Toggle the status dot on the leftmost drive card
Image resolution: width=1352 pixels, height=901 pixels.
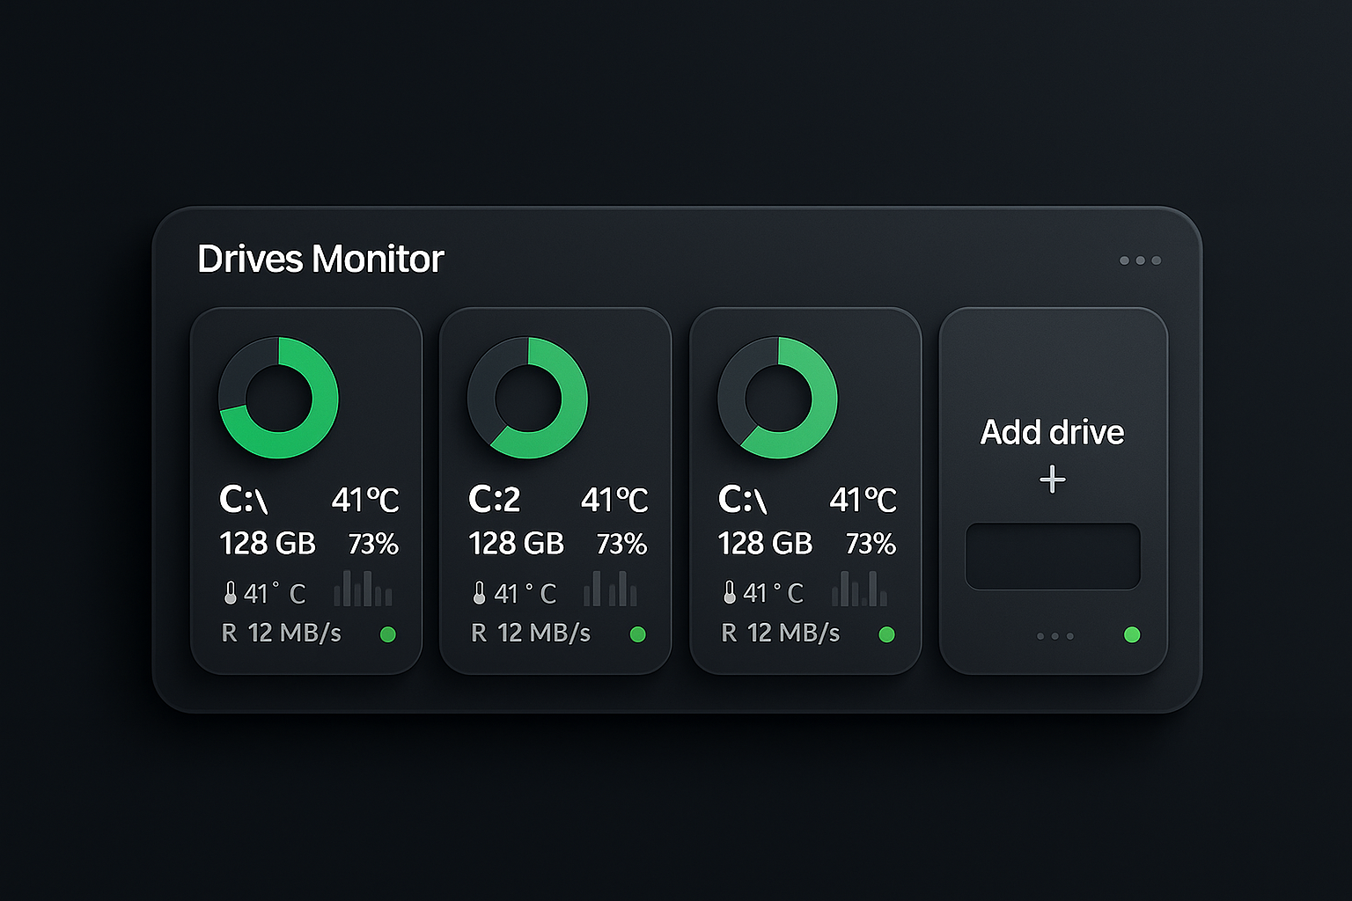point(387,634)
